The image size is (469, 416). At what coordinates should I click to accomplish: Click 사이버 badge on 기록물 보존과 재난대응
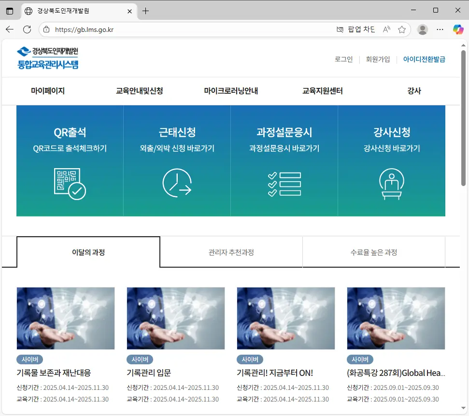30,359
